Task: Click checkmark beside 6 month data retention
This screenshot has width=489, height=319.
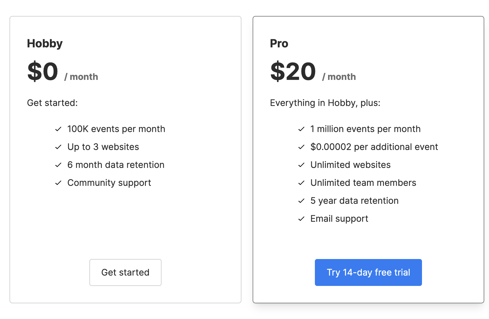Action: [58, 165]
